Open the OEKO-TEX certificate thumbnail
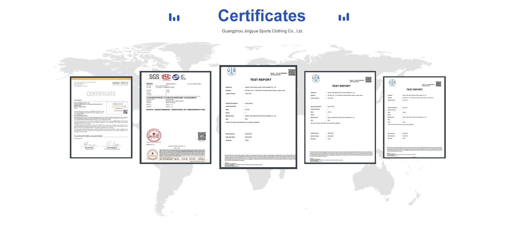 coord(101,117)
